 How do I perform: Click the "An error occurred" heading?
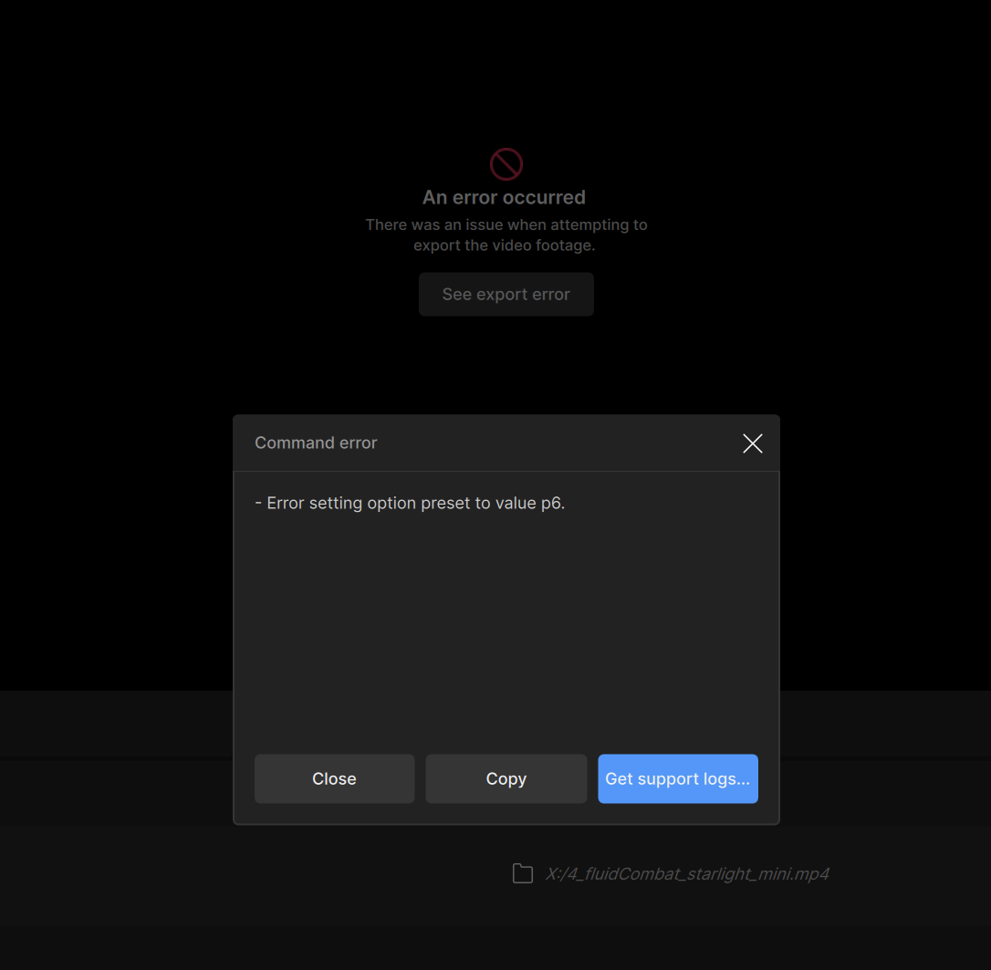click(x=504, y=197)
